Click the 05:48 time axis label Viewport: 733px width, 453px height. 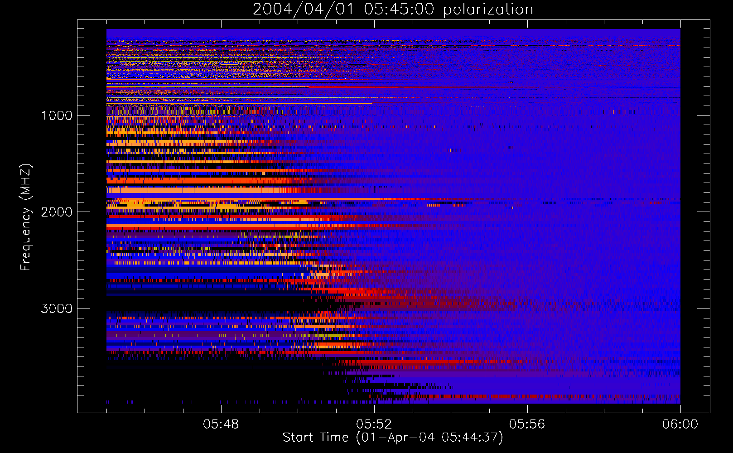pos(221,424)
